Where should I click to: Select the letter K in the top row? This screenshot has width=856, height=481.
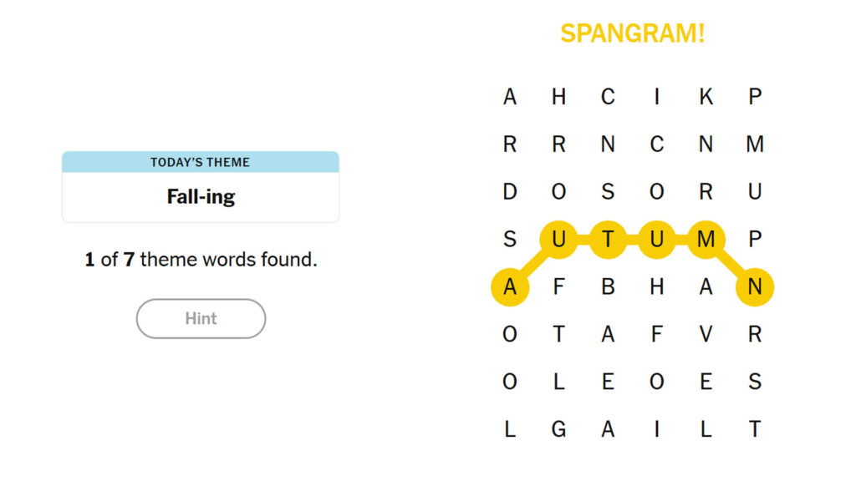pos(706,96)
